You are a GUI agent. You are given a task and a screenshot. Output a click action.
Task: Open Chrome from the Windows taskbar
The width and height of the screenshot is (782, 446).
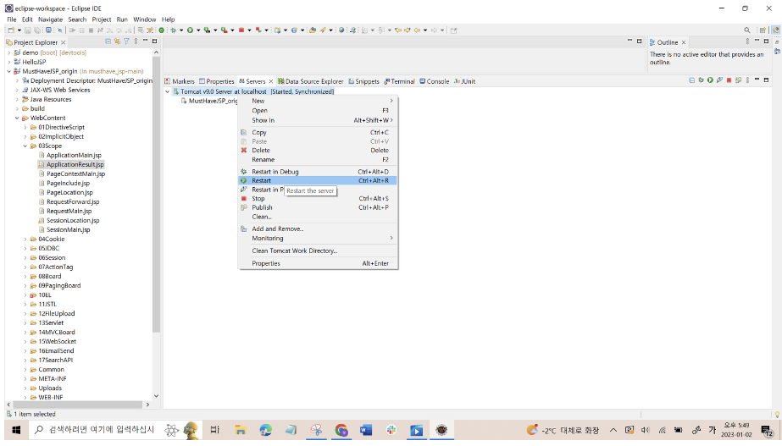341,430
